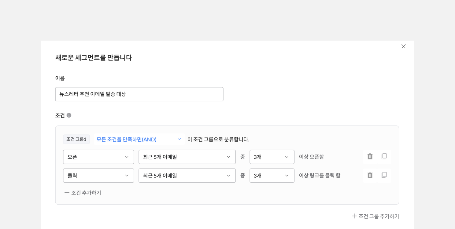
Task: Duplicate the 오픈 condition row
Action: (x=384, y=157)
